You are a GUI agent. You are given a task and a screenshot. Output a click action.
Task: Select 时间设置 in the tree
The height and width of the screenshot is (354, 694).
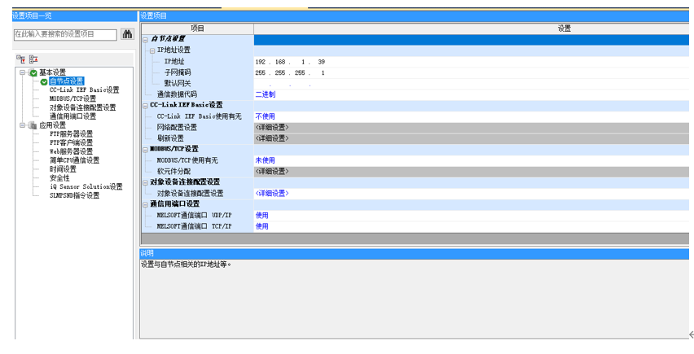point(63,169)
